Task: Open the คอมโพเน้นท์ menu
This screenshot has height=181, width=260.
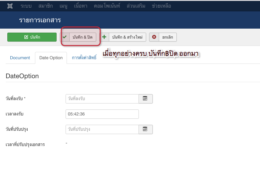Action: 107,6
